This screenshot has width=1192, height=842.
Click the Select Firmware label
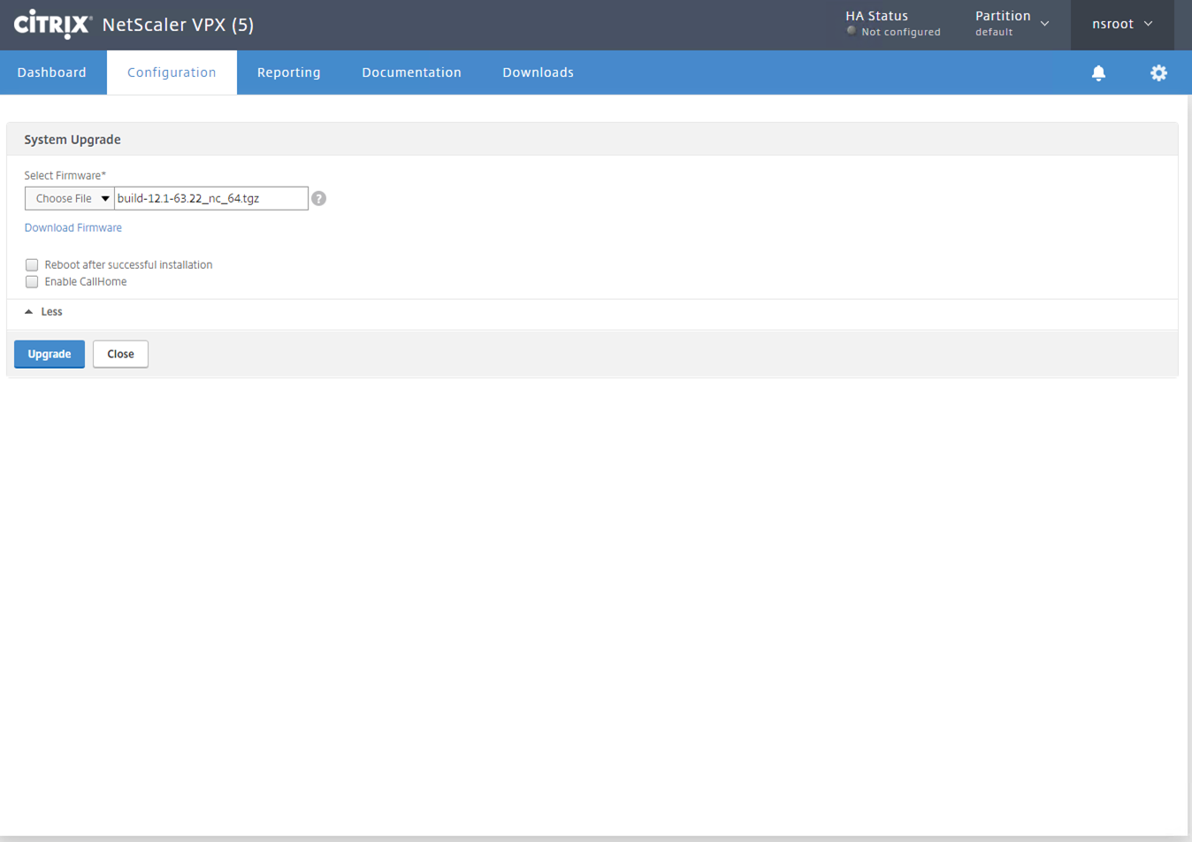point(65,175)
